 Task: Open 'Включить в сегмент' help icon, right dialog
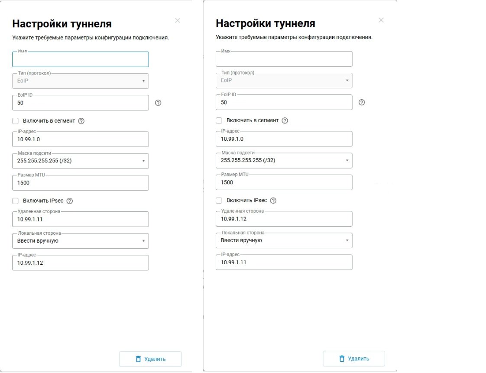285,120
